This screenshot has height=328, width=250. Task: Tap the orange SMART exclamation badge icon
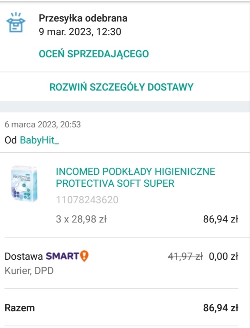(84, 256)
